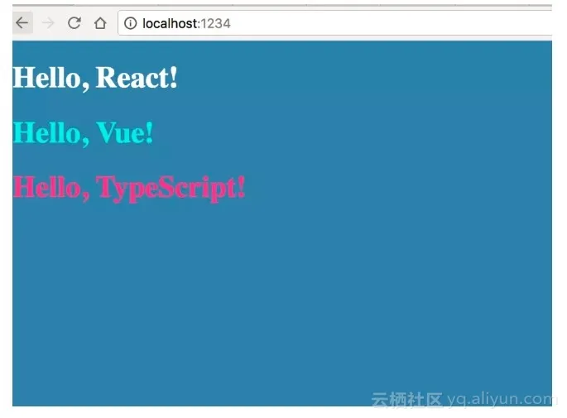Click the pink "Hello, TypeScript!" heading
This screenshot has width=567, height=418.
tap(129, 189)
